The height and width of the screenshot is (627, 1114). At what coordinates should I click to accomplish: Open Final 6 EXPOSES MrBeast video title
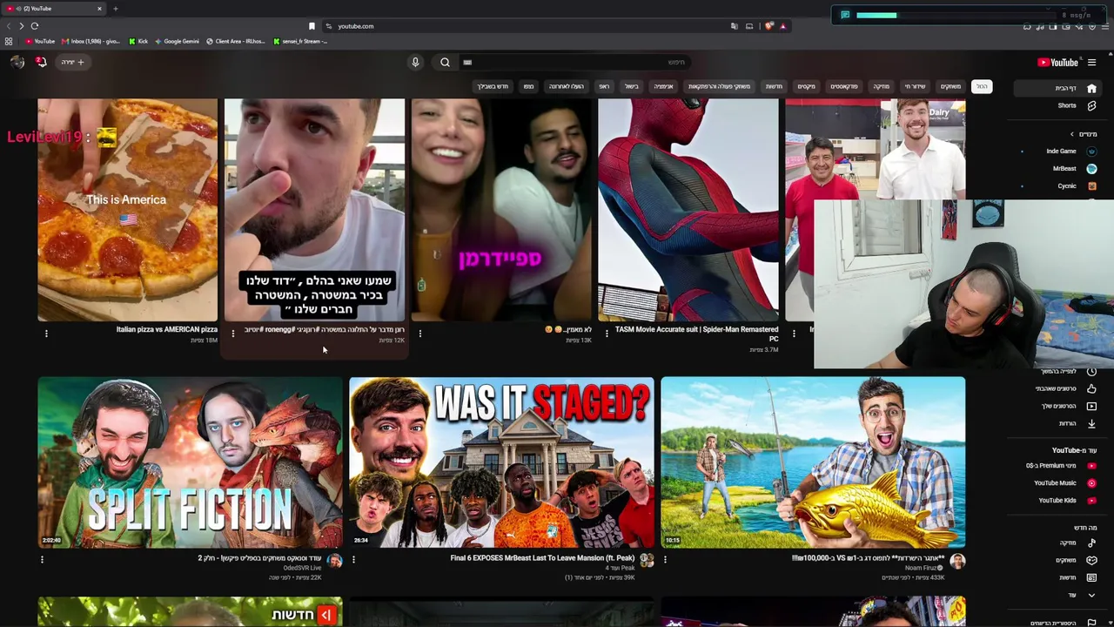542,558
